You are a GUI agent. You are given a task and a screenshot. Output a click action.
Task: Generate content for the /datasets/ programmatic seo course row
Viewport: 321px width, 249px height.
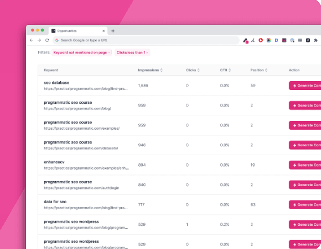(305, 145)
